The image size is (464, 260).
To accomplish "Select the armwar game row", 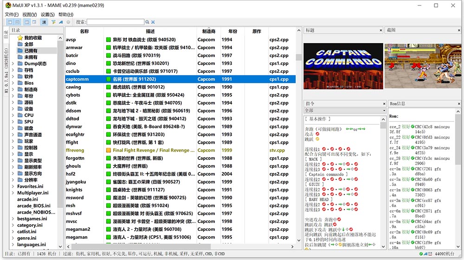I will pyautogui.click(x=180, y=48).
